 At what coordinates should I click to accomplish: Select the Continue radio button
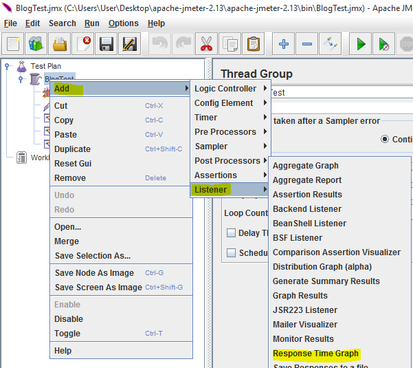point(385,139)
